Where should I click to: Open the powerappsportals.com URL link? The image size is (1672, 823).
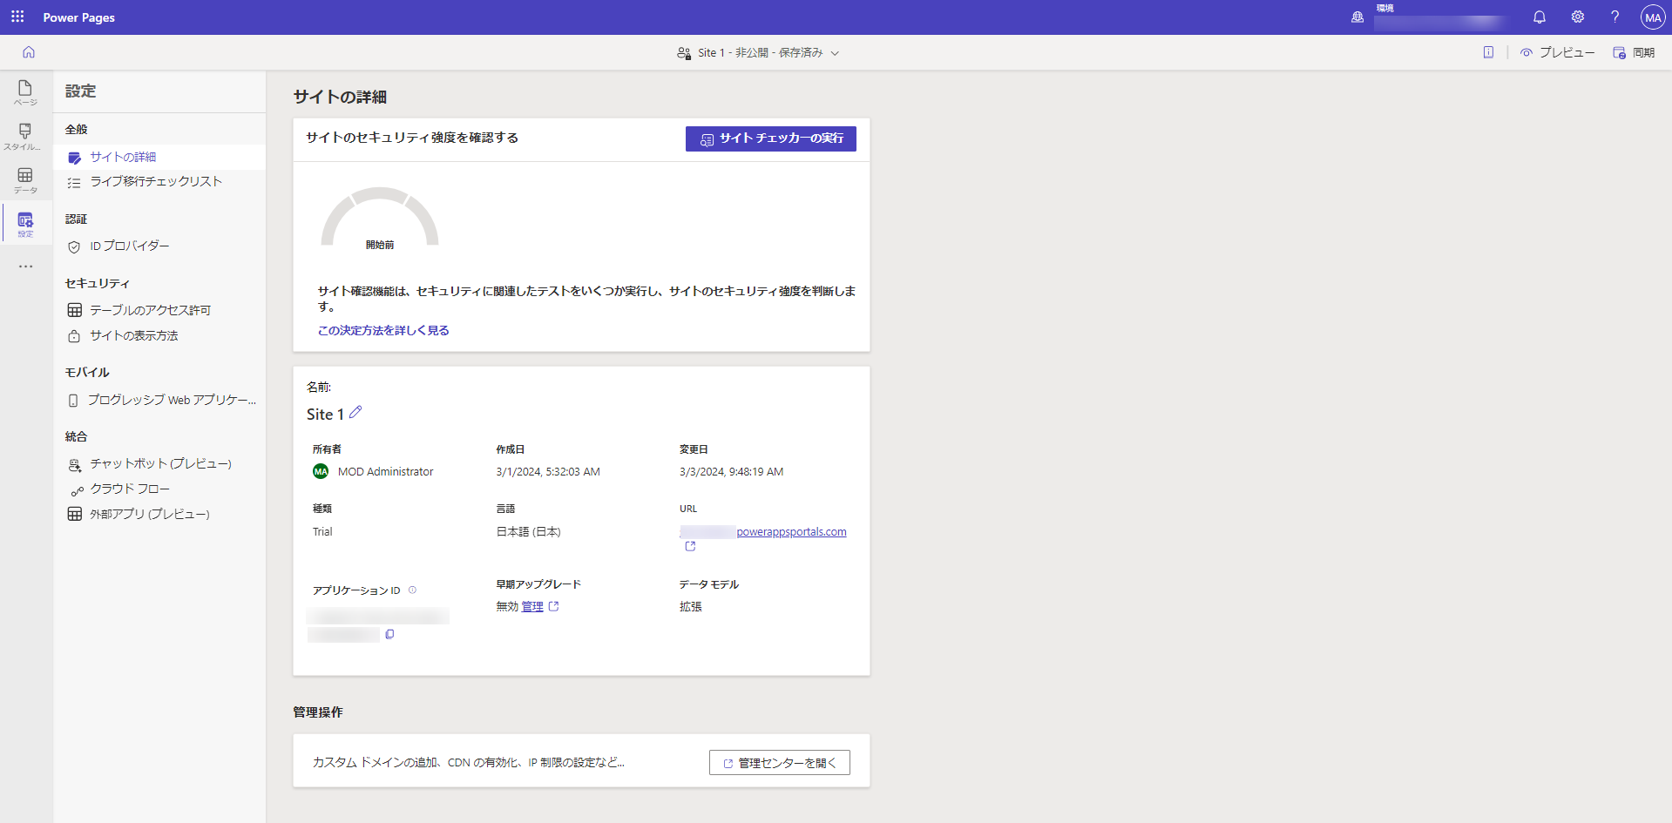pos(791,531)
